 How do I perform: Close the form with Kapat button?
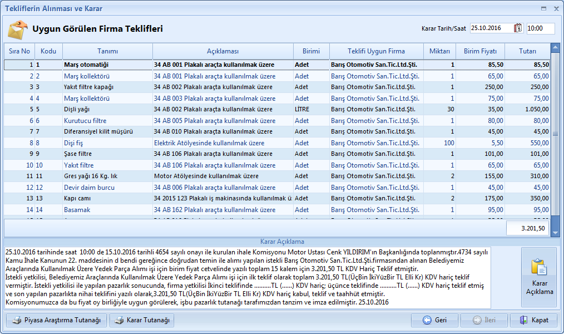[x=533, y=320]
